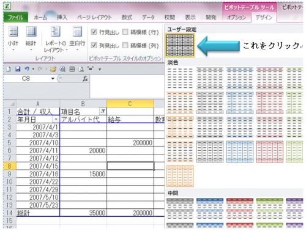306x232 pixels.
Task: Save using the floppy disk icon
Action: [x=18, y=69]
